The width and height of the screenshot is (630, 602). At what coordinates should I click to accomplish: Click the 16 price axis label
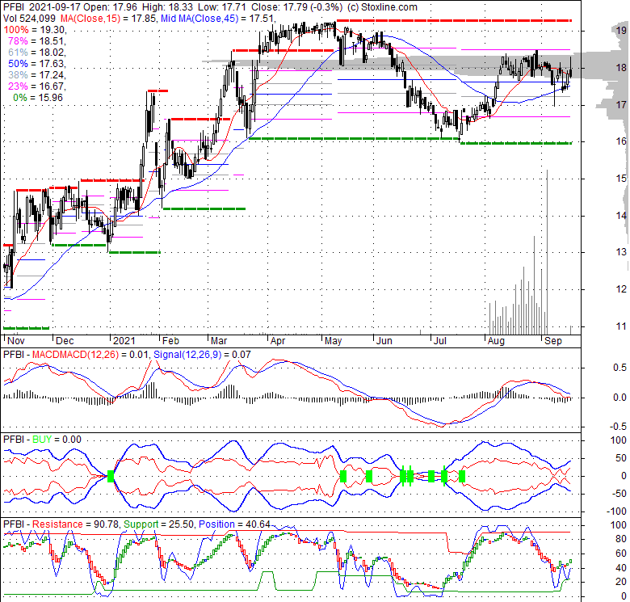pos(621,141)
